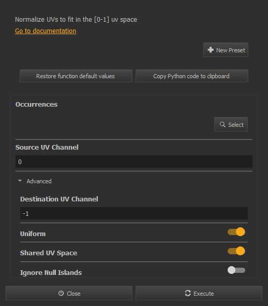Turn off the Uniform switch
This screenshot has width=268, height=306.
[236, 232]
